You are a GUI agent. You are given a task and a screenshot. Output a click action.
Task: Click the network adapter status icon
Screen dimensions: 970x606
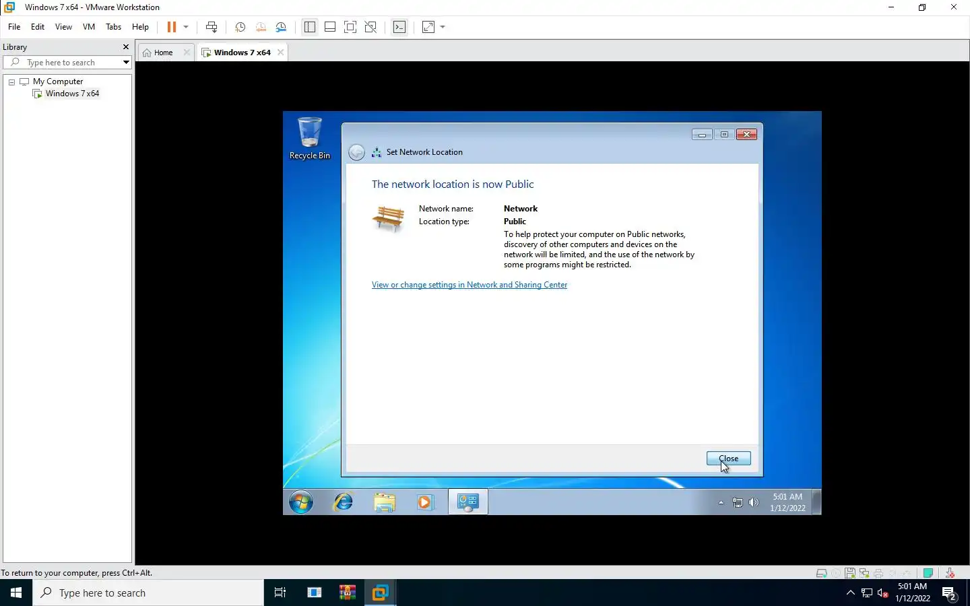(x=864, y=573)
